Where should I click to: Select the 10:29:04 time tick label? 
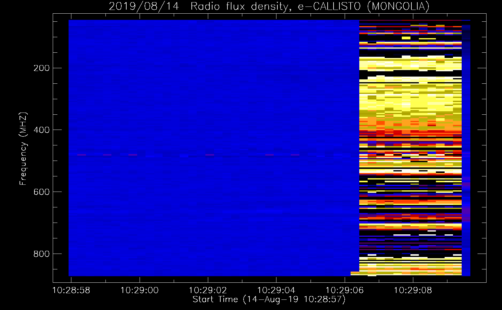tap(276, 290)
